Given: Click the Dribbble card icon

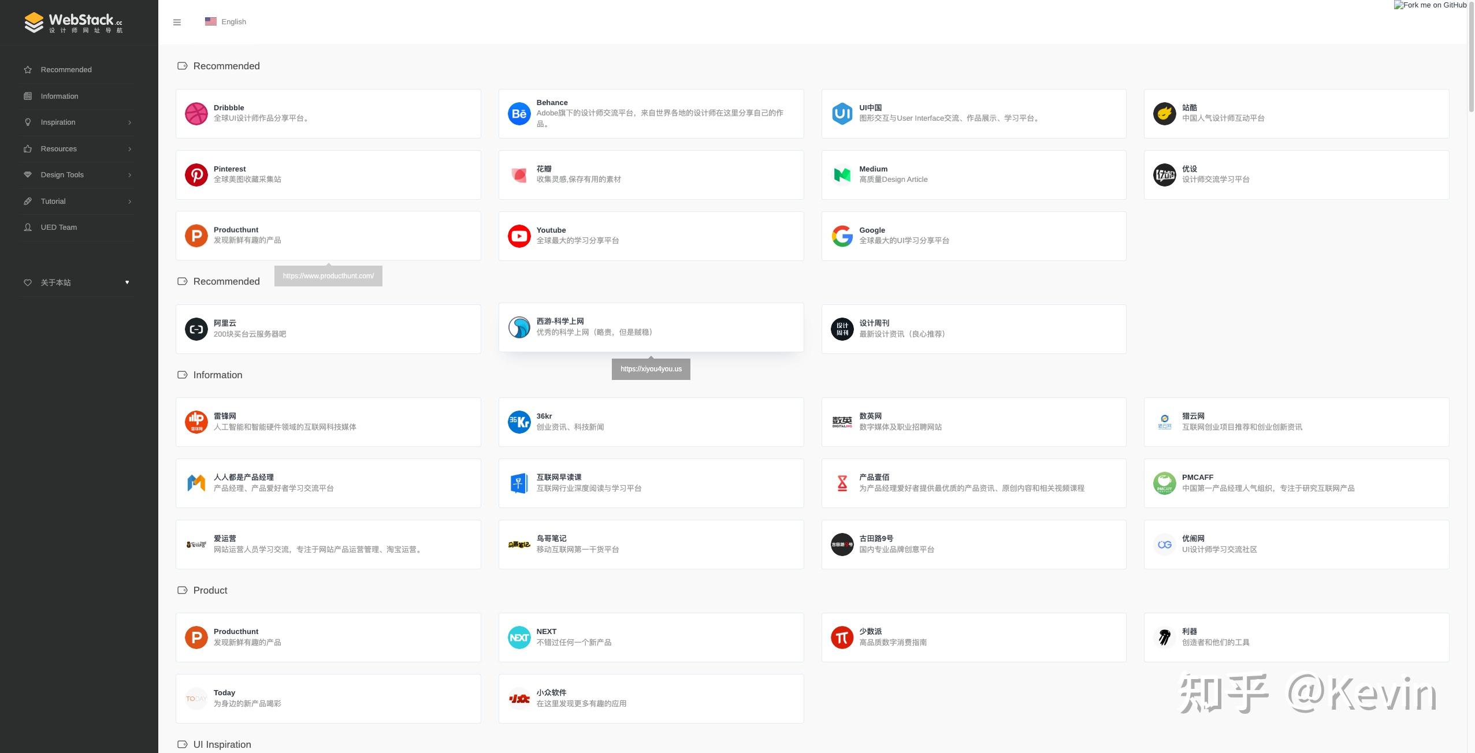Looking at the screenshot, I should 196,113.
